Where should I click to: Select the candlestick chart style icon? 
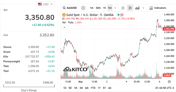point(130,8)
